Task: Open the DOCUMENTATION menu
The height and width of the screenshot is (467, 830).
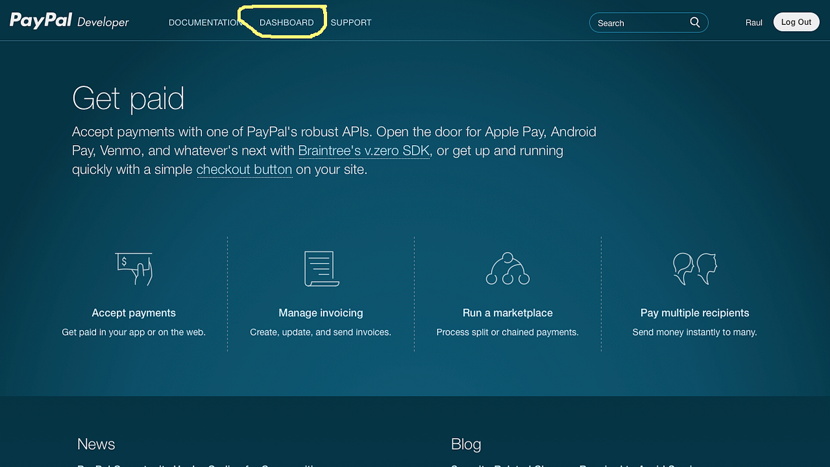Action: (x=205, y=22)
